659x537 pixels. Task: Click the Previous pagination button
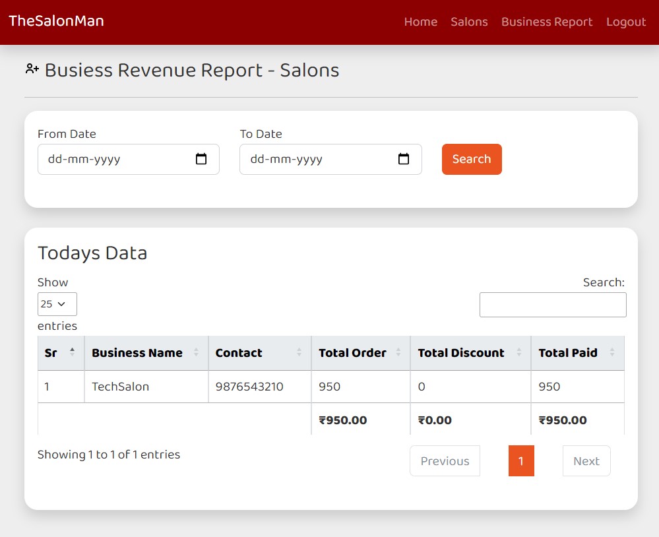click(445, 461)
